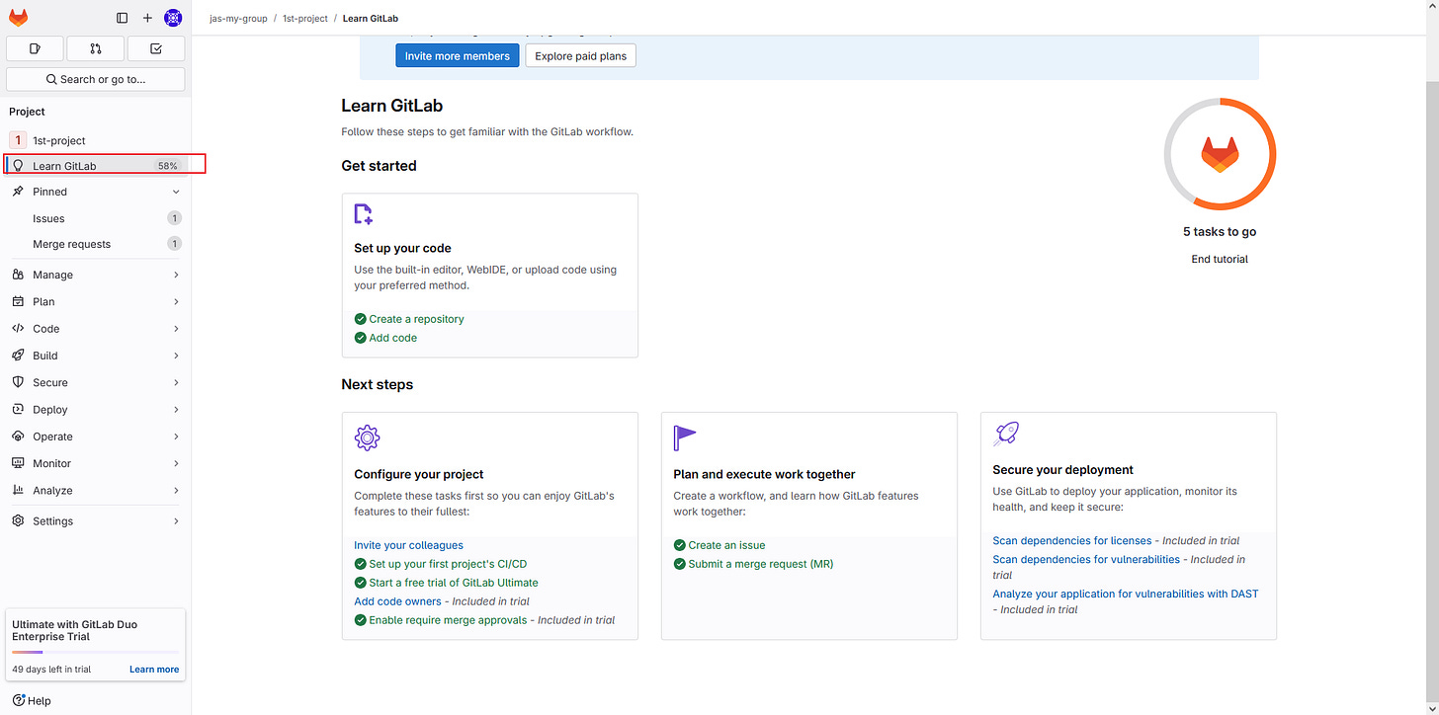Expand the Code menu
This screenshot has width=1439, height=715.
(x=96, y=329)
